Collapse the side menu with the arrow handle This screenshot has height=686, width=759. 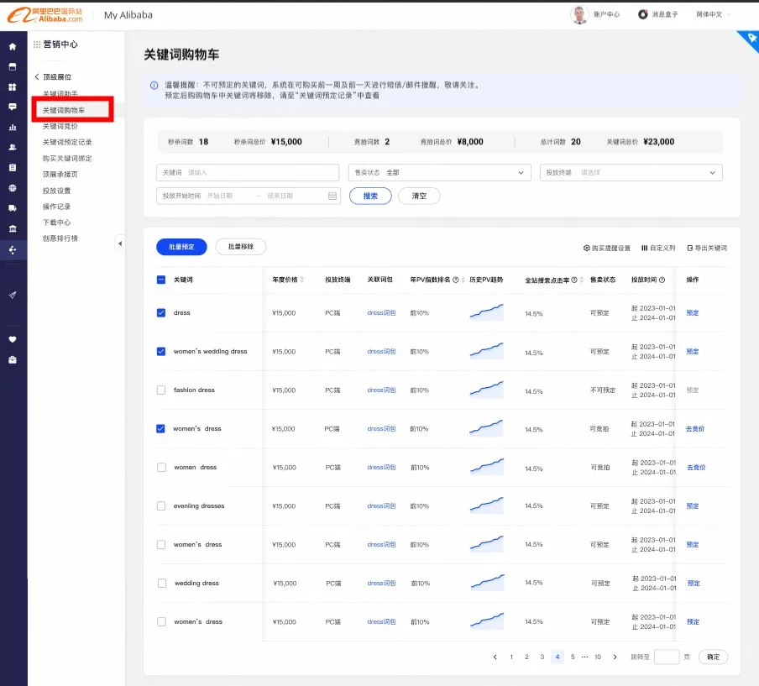[119, 244]
